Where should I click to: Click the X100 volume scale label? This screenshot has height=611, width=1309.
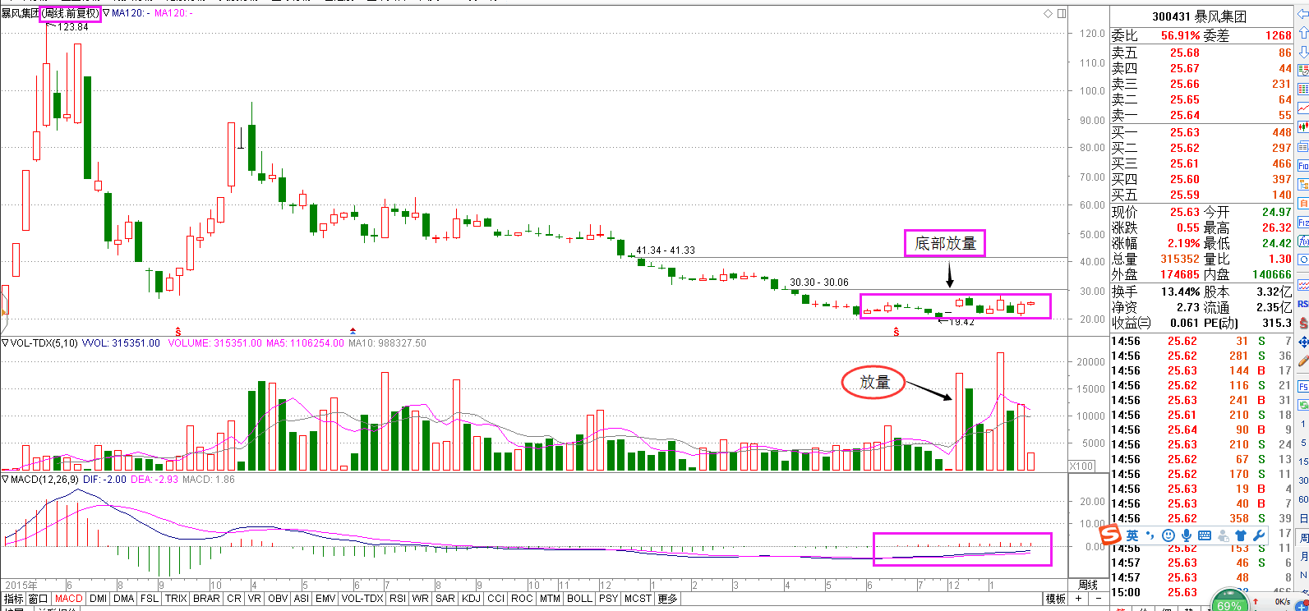[x=1081, y=466]
